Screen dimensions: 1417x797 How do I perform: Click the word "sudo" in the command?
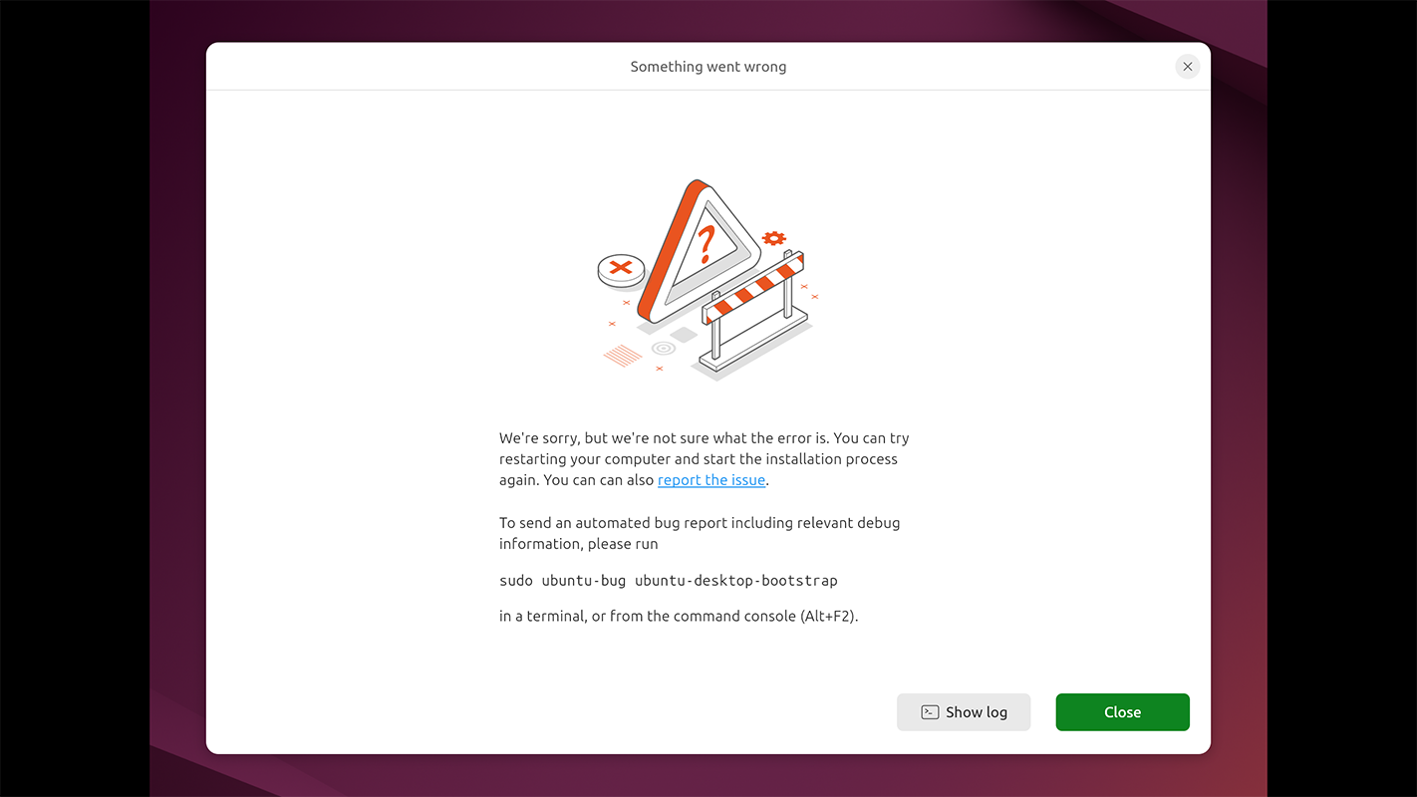point(516,580)
